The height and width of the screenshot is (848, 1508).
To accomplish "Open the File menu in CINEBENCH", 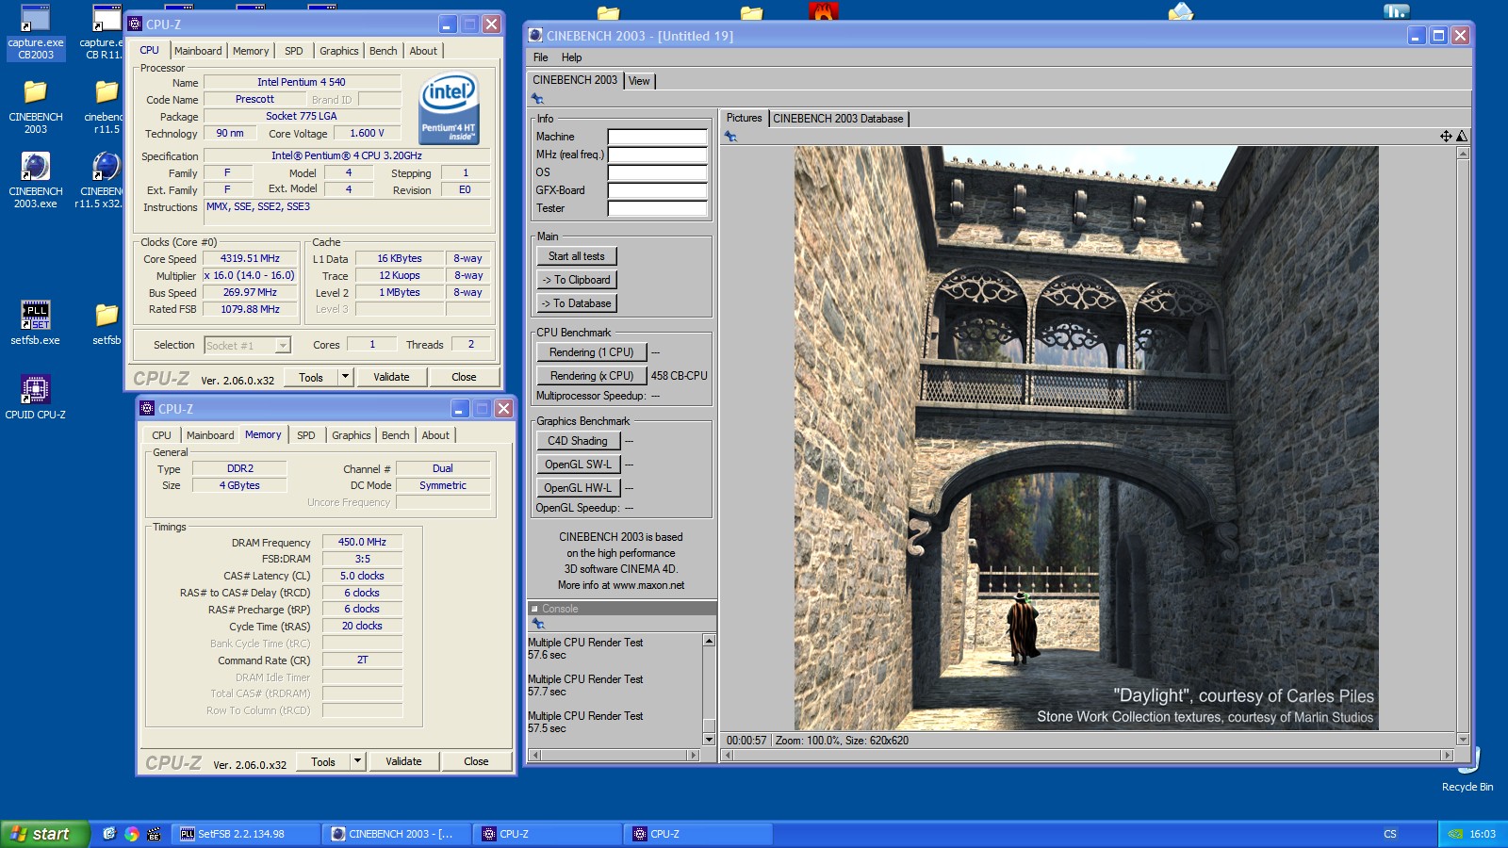I will 541,57.
